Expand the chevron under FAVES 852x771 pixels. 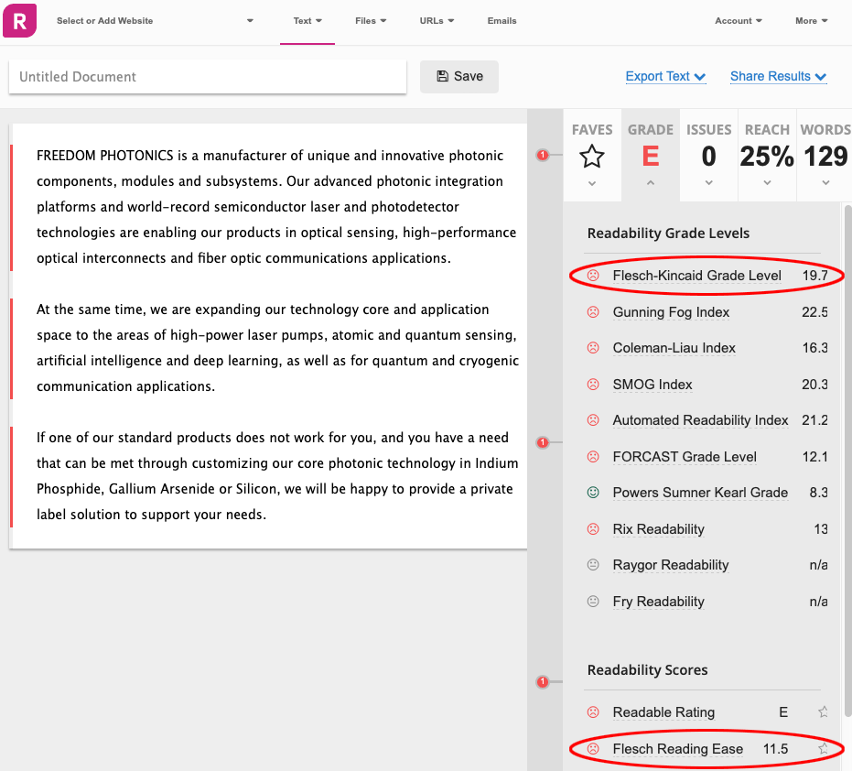(592, 183)
